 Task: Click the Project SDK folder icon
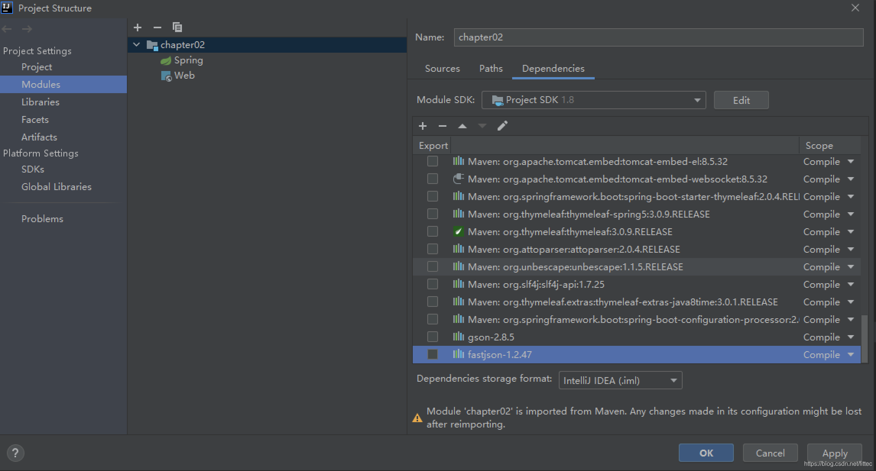497,100
